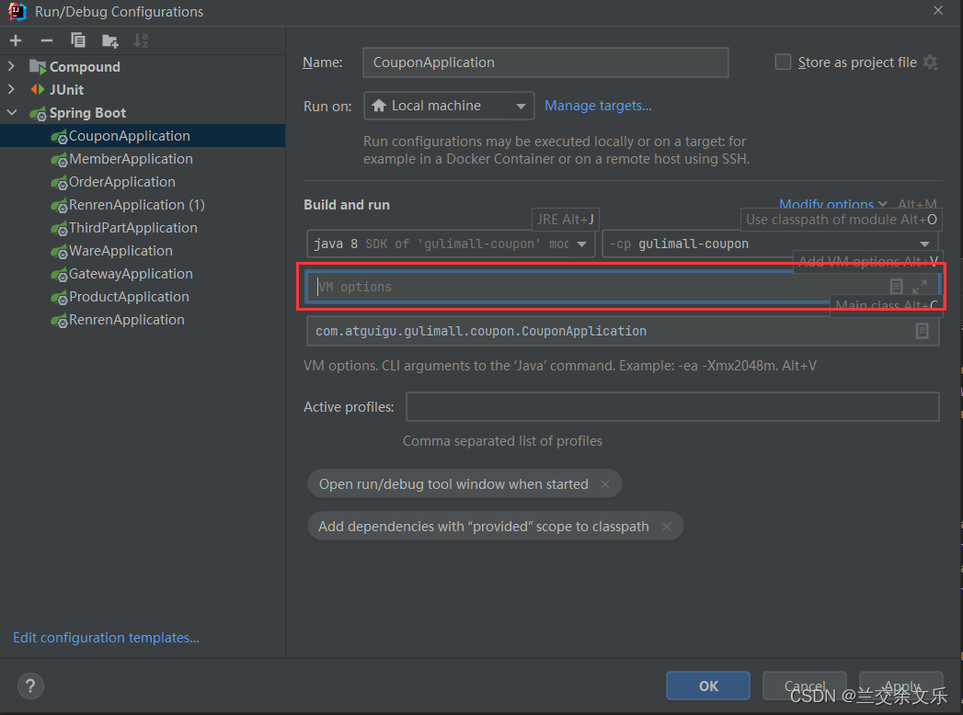Click the Manage targets link
The width and height of the screenshot is (963, 715).
click(598, 106)
